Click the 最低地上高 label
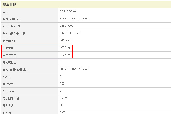 [9, 41]
